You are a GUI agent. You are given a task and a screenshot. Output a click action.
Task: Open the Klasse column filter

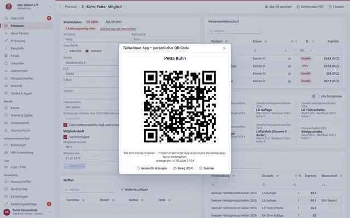[x=266, y=41]
